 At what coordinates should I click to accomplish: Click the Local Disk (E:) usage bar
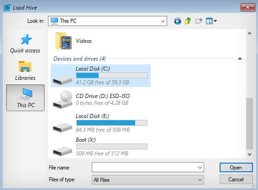112,123
